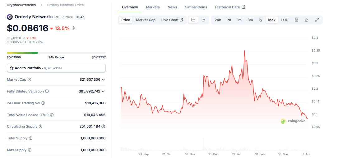Viewport: 343px width, 158px height.
Task: Select the Price chart toggle
Action: 126,20
